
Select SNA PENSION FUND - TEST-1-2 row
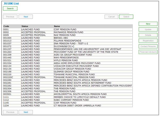point(68,44)
